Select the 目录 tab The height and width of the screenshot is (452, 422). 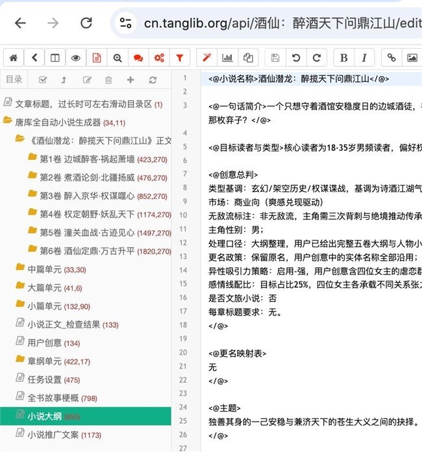pos(14,79)
